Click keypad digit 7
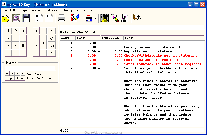Image resolution: width=207 pixels, height=135 pixels. [x=8, y=46]
